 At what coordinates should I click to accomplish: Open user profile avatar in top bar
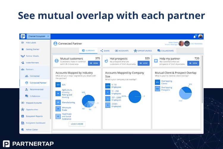coord(200,36)
